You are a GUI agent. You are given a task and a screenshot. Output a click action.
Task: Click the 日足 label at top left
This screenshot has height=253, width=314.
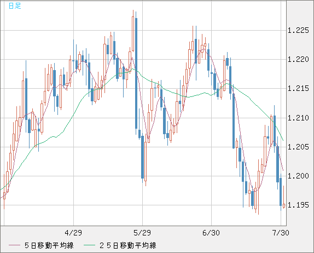click(15, 6)
